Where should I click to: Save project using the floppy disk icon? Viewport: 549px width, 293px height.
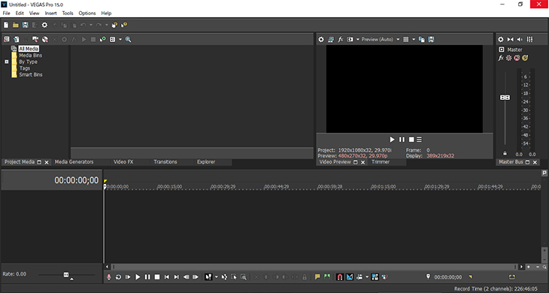[26, 26]
